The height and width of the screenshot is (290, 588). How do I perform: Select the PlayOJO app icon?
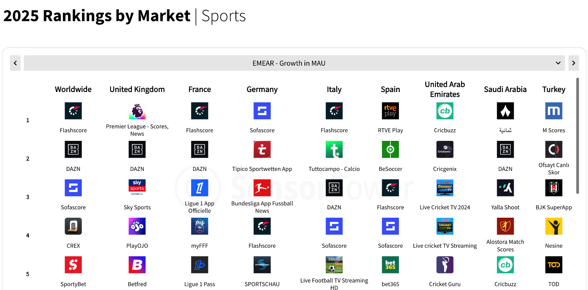point(137,226)
